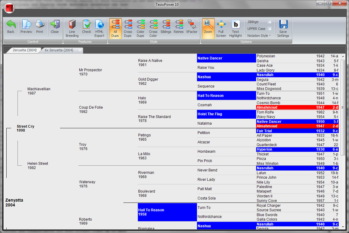
Task: Launch HTML Export
Action: (x=99, y=28)
